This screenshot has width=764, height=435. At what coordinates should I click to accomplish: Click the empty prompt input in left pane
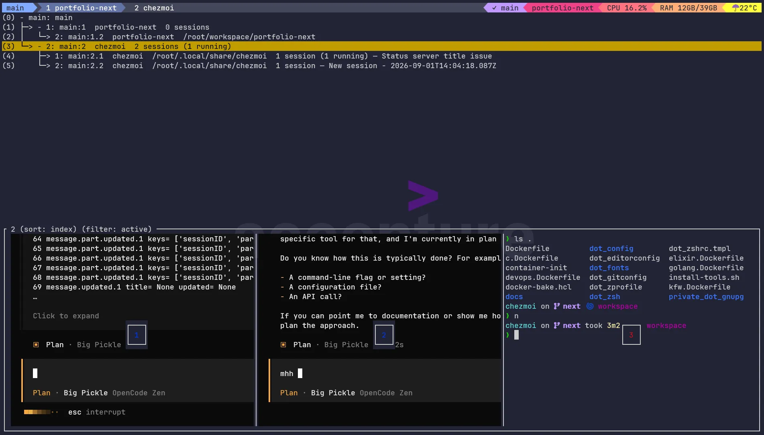pos(138,374)
